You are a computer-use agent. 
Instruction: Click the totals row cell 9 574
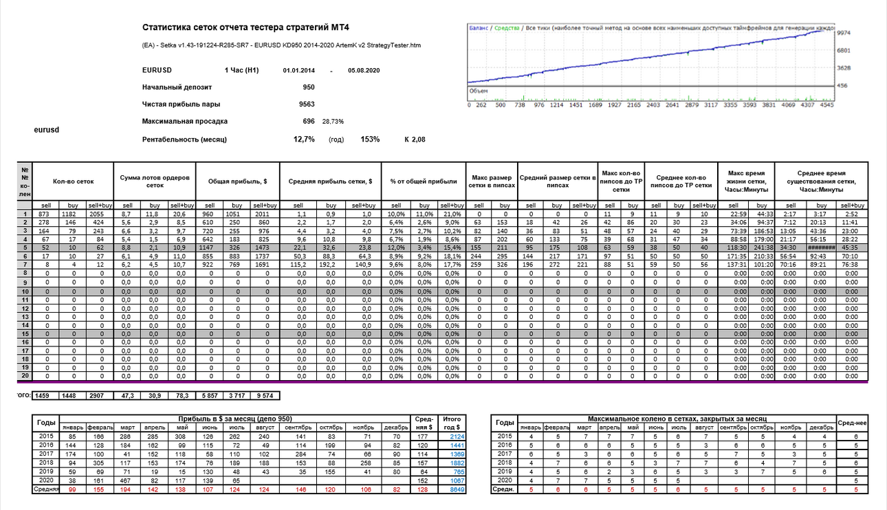(x=265, y=396)
